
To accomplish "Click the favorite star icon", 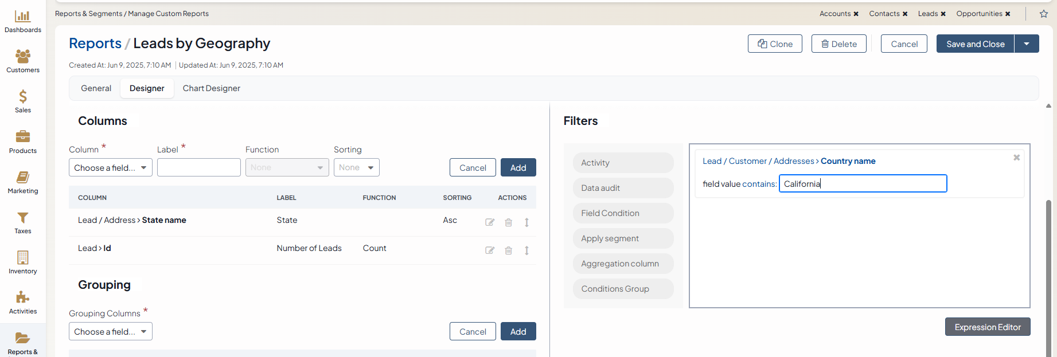I will pos(1044,14).
